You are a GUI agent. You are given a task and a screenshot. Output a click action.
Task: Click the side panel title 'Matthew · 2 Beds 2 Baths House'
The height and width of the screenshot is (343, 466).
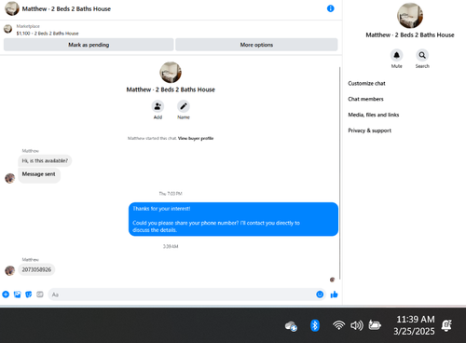(x=410, y=34)
